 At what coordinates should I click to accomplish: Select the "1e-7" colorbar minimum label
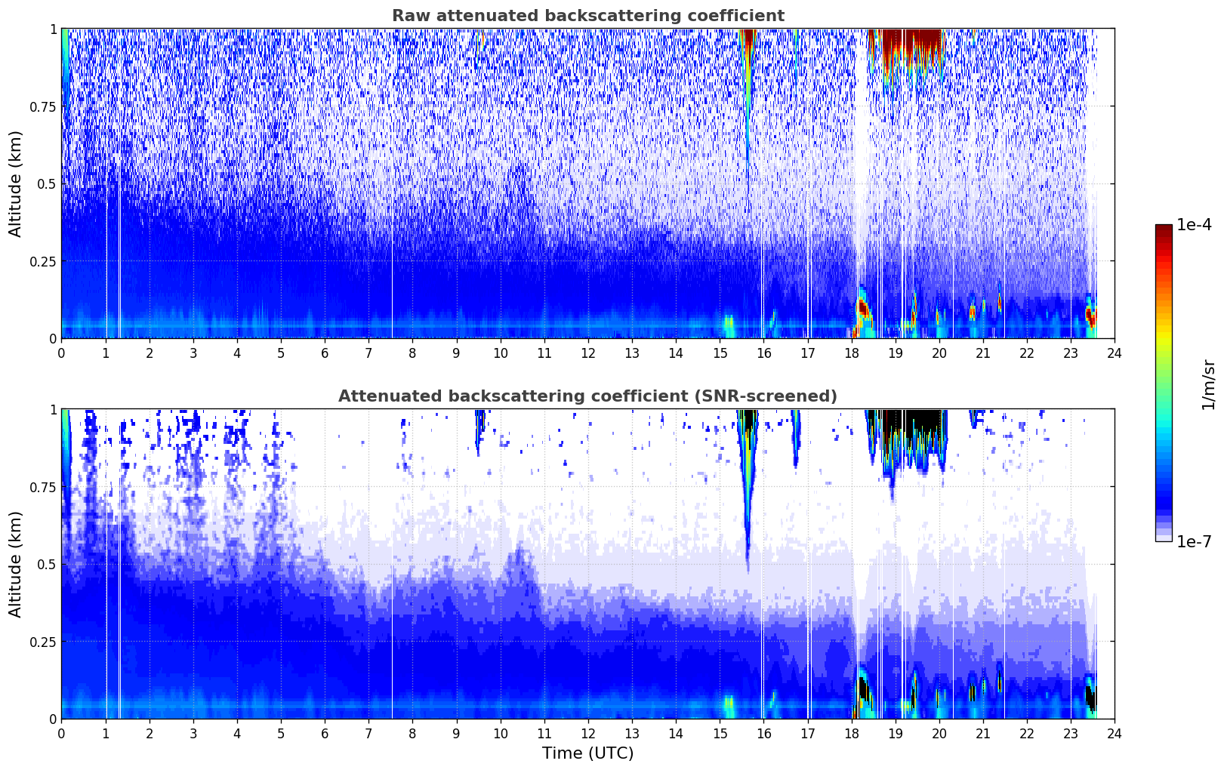[1195, 541]
